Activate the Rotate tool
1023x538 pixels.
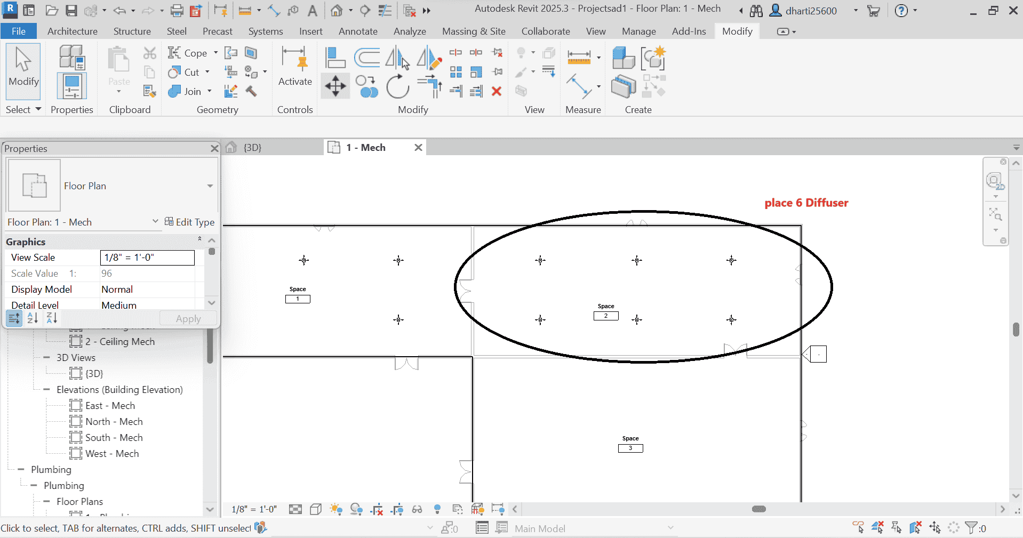(x=397, y=86)
